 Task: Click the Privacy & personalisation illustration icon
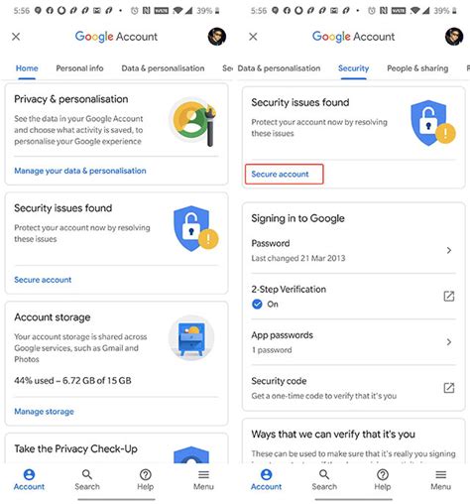point(192,121)
